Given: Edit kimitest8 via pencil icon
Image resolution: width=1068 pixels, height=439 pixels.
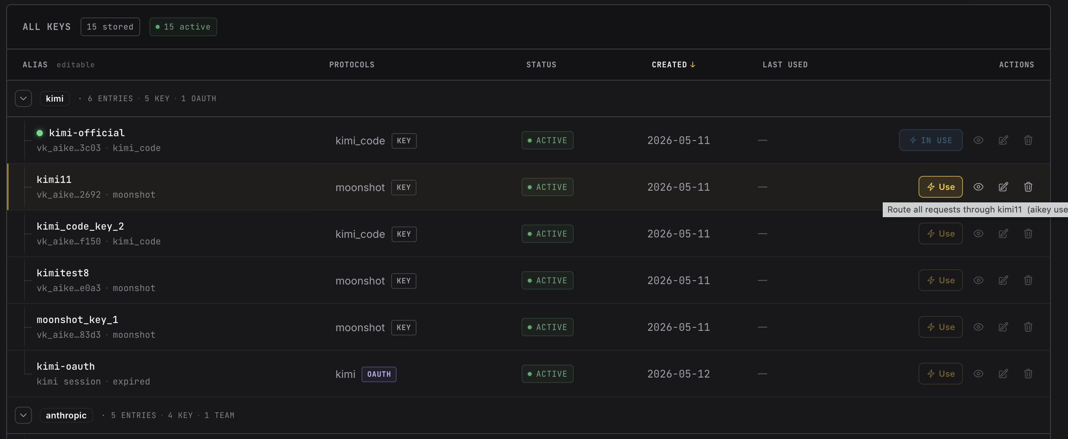Looking at the screenshot, I should tap(1003, 281).
